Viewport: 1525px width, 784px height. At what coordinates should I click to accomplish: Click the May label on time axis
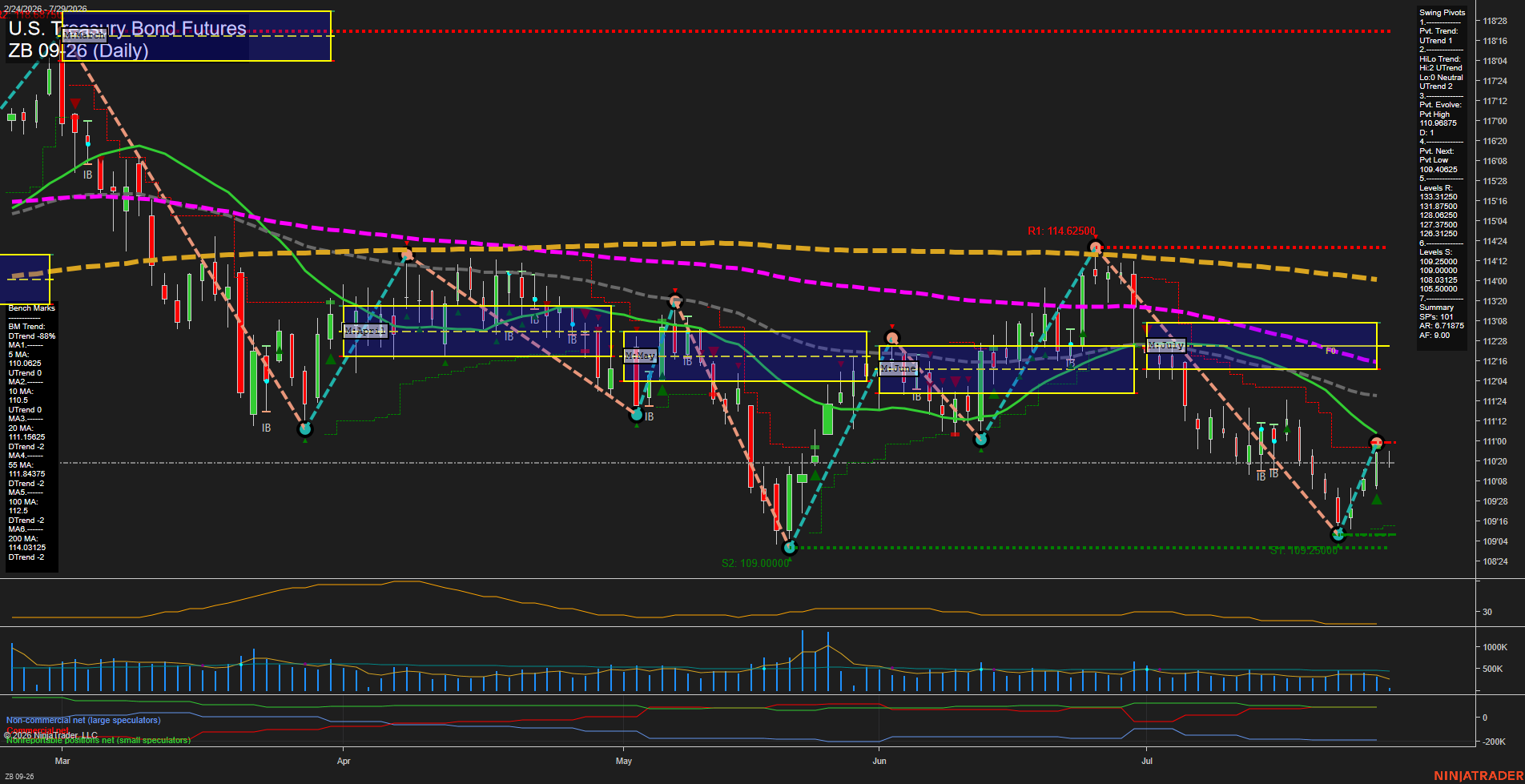(x=624, y=761)
